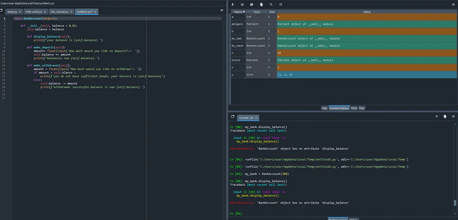
Task: Click the search variables magnifier icon
Action: pyautogui.click(x=271, y=4)
